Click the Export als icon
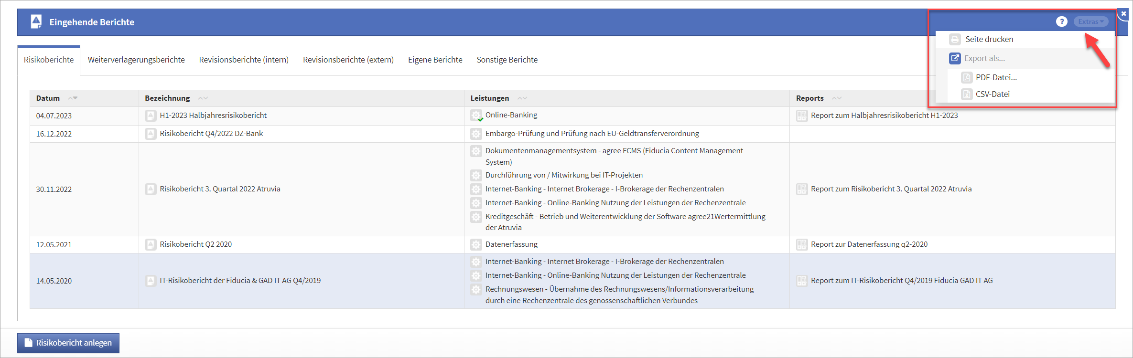Viewport: 1133px width, 358px height. click(x=955, y=58)
